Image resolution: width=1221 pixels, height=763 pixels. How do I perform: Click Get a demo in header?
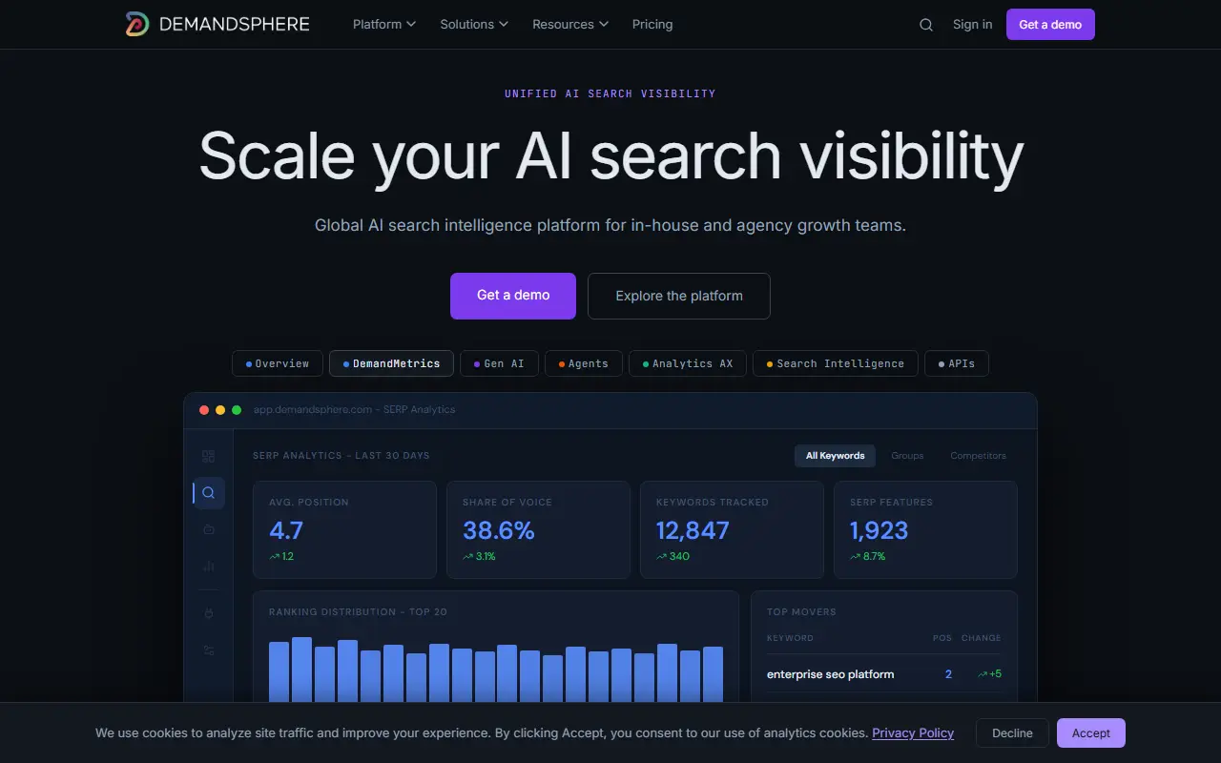(x=1050, y=25)
